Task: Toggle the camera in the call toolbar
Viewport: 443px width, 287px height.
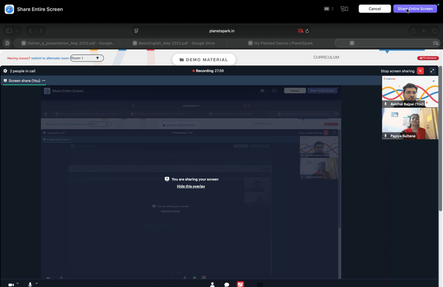Action: 11,285
